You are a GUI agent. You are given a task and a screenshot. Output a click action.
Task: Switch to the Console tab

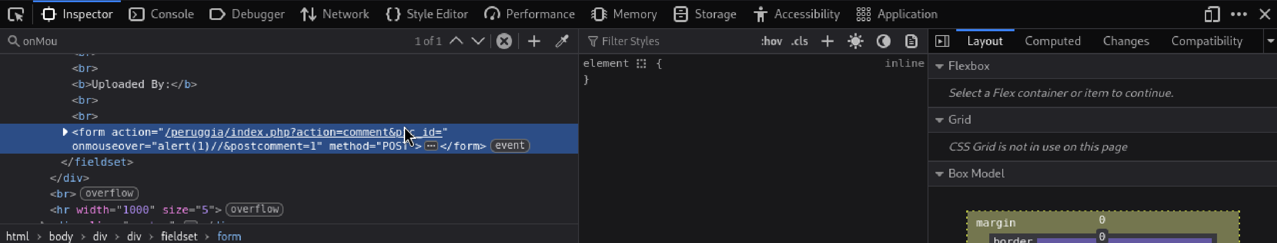[162, 14]
